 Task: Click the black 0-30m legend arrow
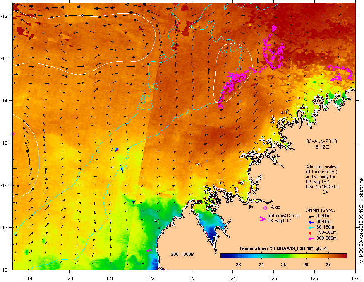click(311, 216)
